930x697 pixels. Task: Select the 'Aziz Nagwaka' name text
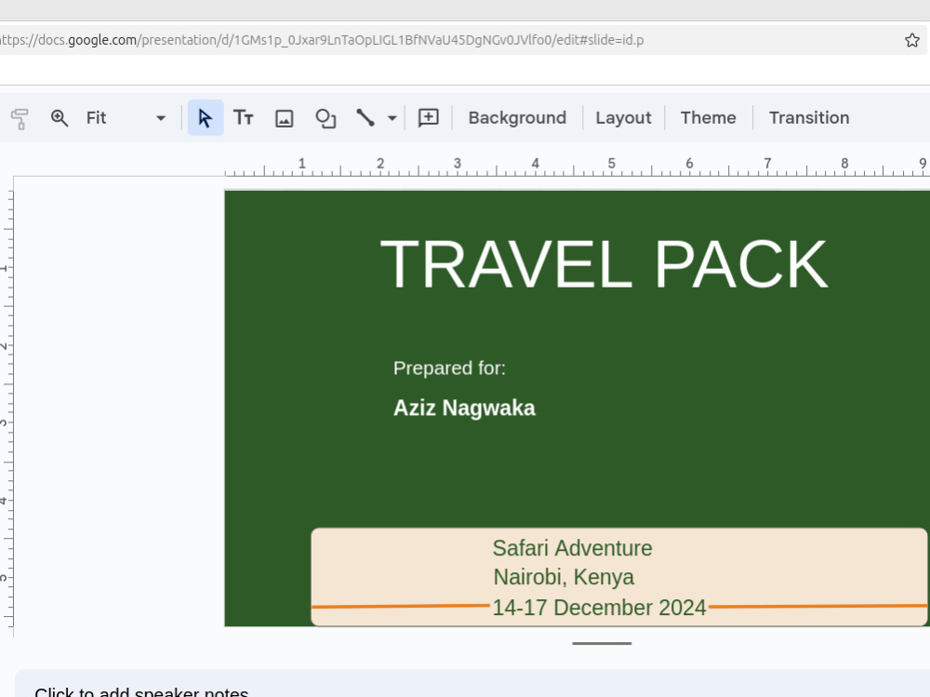pos(464,408)
